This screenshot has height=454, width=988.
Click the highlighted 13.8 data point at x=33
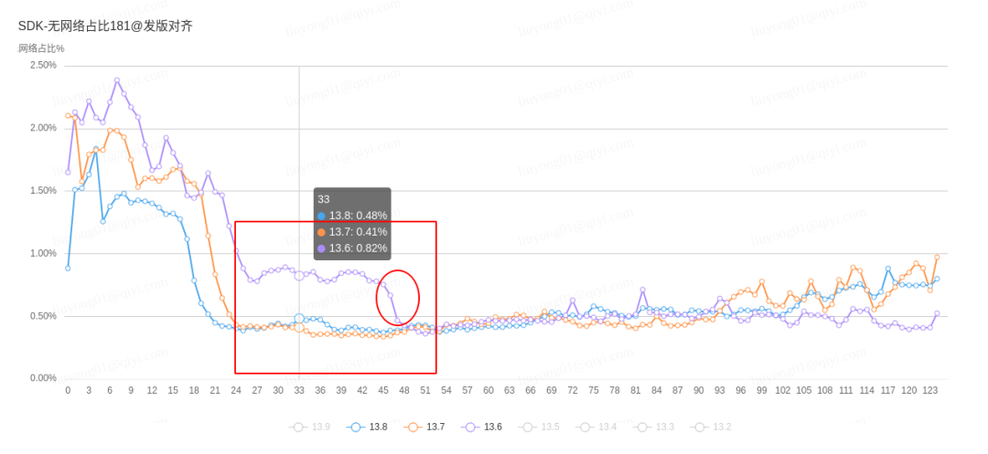click(x=299, y=319)
